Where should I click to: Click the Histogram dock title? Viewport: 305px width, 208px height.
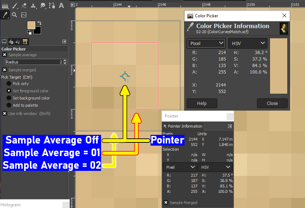click(x=10, y=205)
